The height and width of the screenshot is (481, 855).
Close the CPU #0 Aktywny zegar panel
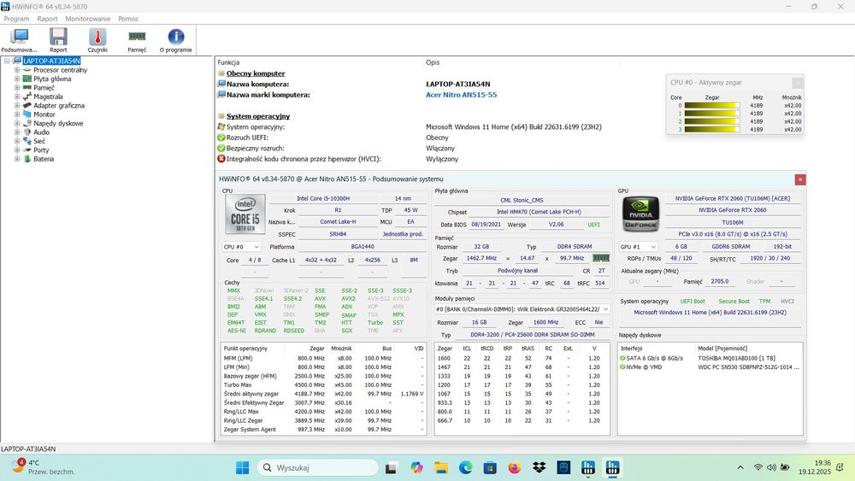pos(797,83)
